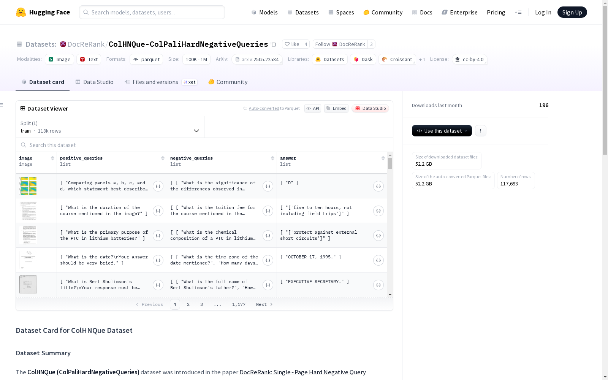
Task: Show the +1 additional libraries
Action: click(x=422, y=59)
